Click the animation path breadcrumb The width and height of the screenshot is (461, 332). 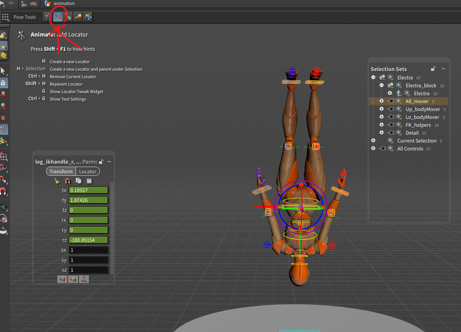tap(64, 3)
